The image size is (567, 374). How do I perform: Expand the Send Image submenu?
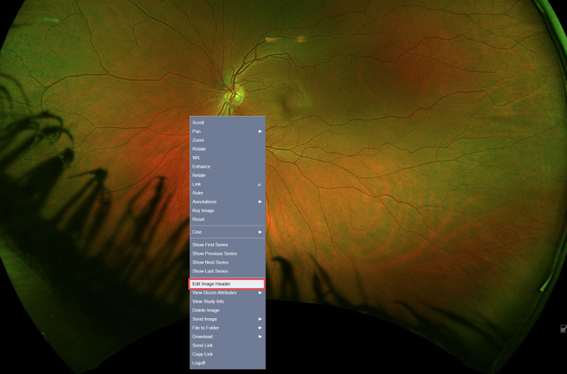coord(227,319)
